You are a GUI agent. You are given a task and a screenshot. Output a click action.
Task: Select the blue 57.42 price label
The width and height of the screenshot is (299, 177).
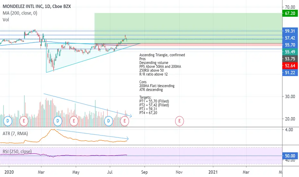pos(290,38)
